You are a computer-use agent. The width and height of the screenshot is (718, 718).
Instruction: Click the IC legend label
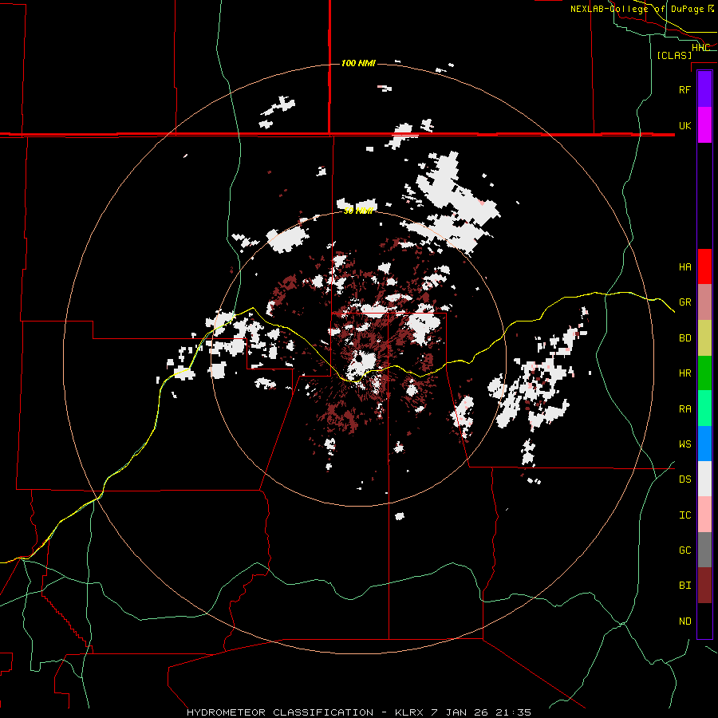685,515
